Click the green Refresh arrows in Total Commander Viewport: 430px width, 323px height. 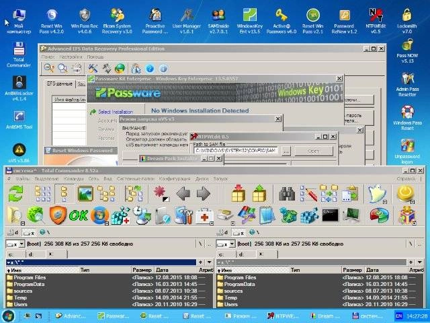tap(15, 193)
